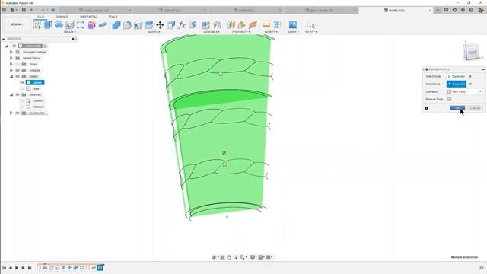
Task: Select the Hole tool in Create
Action: pyautogui.click(x=70, y=24)
